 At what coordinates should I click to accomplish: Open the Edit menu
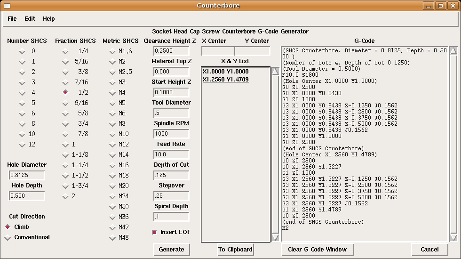click(x=30, y=19)
